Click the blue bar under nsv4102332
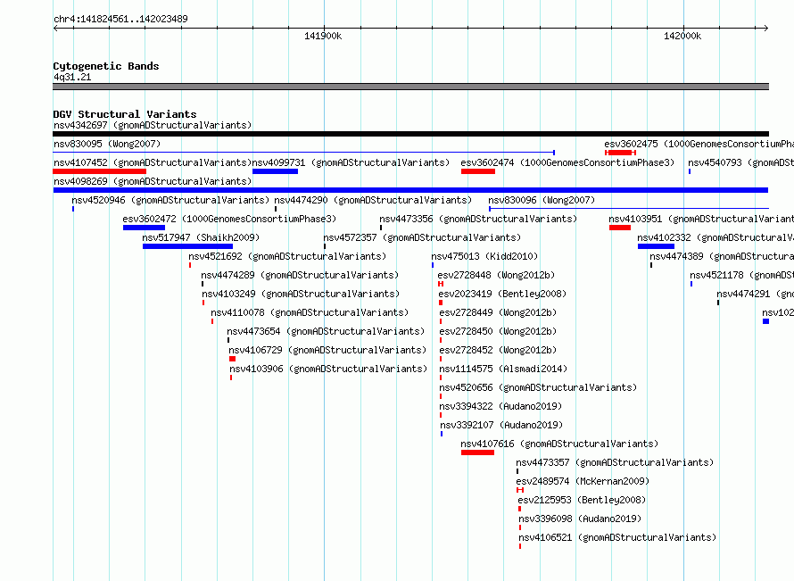This screenshot has width=794, height=581. click(x=656, y=246)
